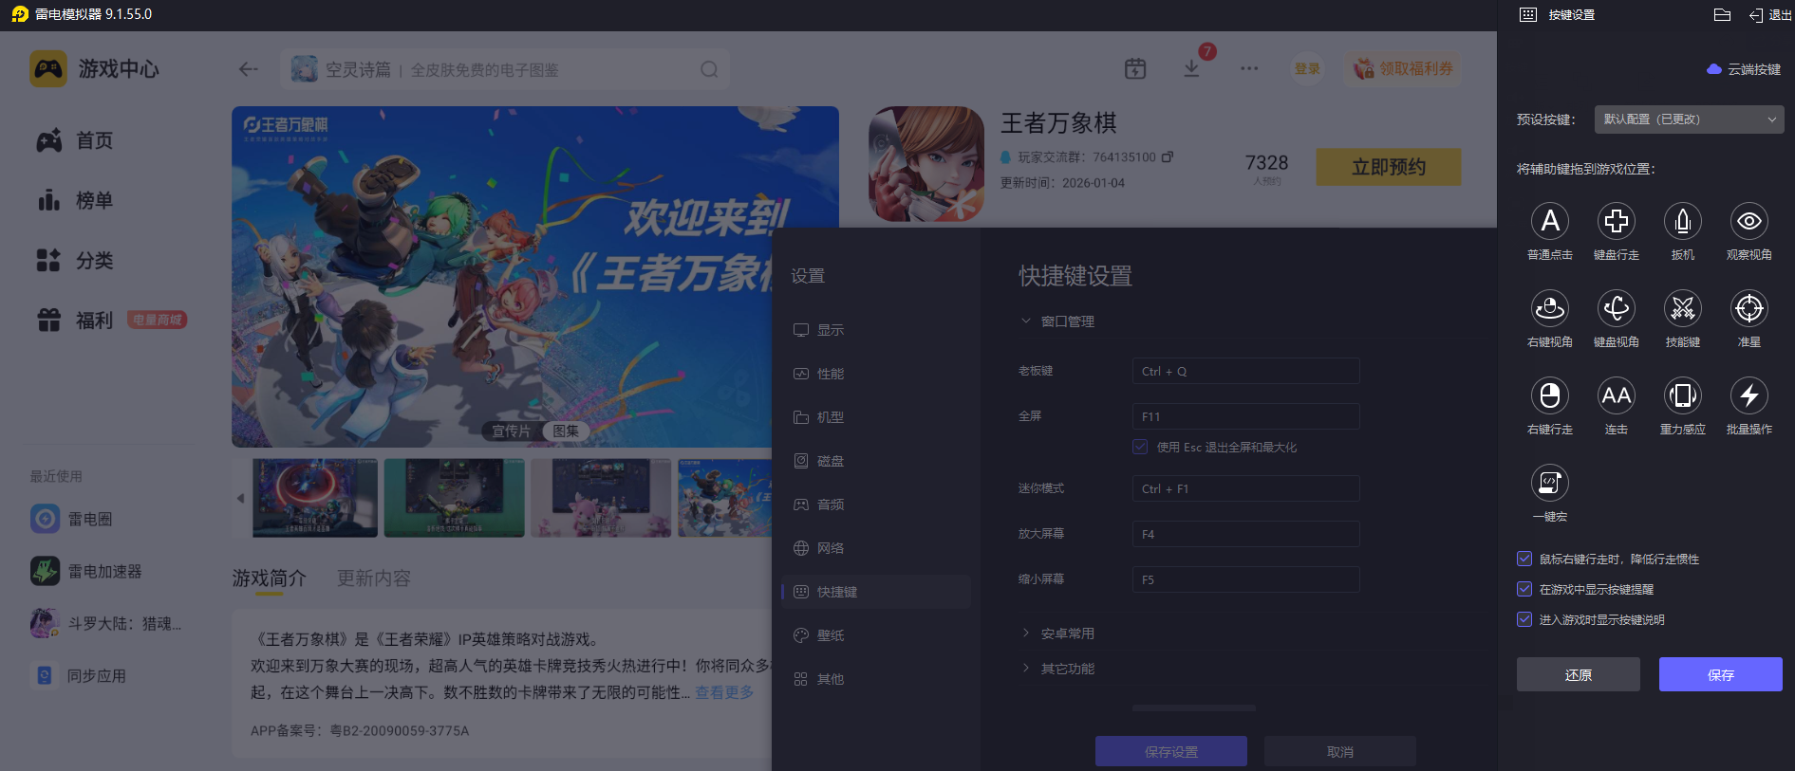Toggle 使用 Esc 退出全屏和最大化 checkbox

[x=1140, y=447]
